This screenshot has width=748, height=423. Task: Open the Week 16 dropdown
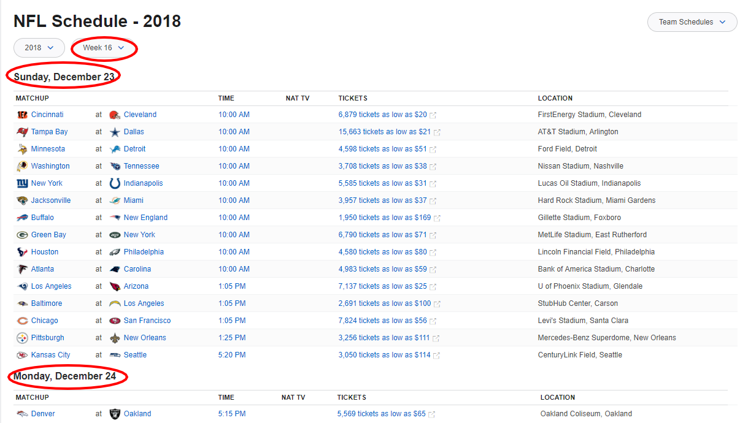tap(104, 48)
